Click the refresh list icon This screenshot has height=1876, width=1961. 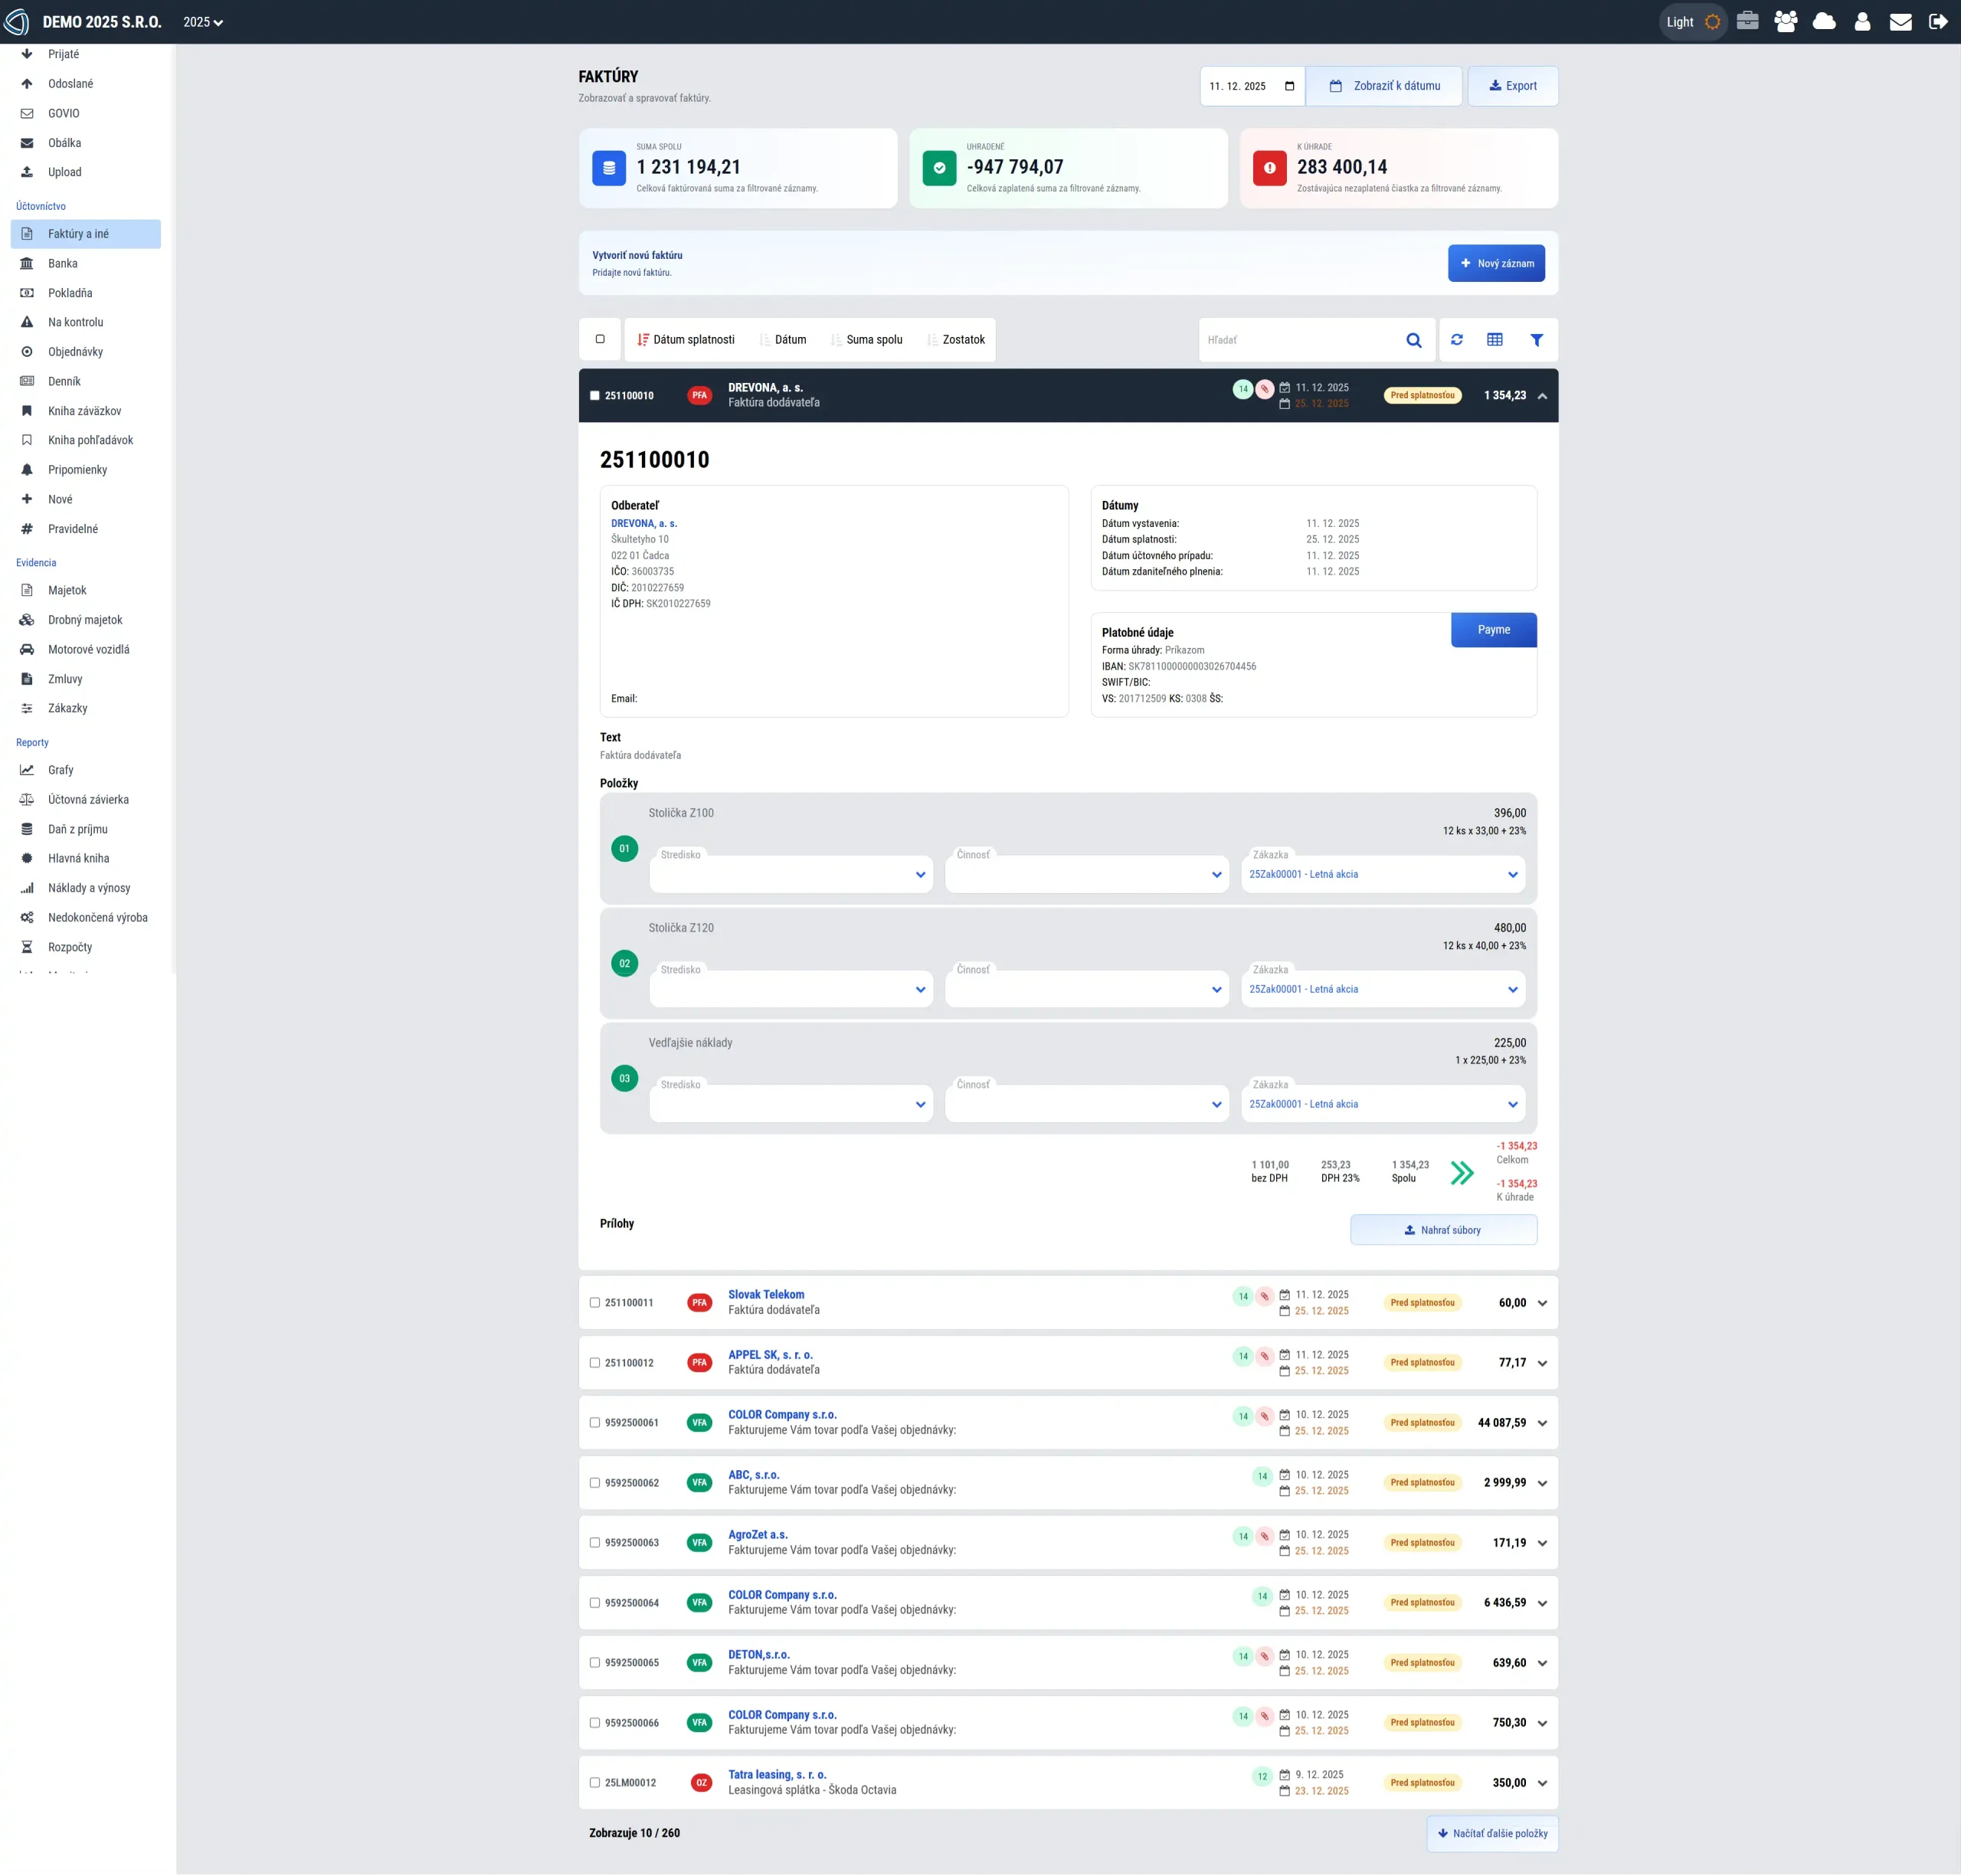[x=1456, y=340]
